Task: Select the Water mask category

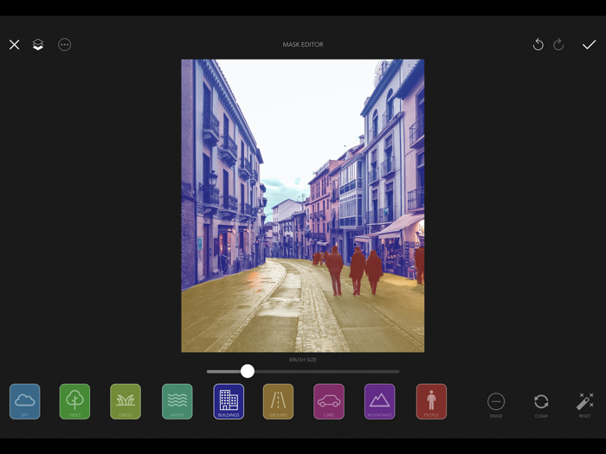Action: click(x=177, y=401)
